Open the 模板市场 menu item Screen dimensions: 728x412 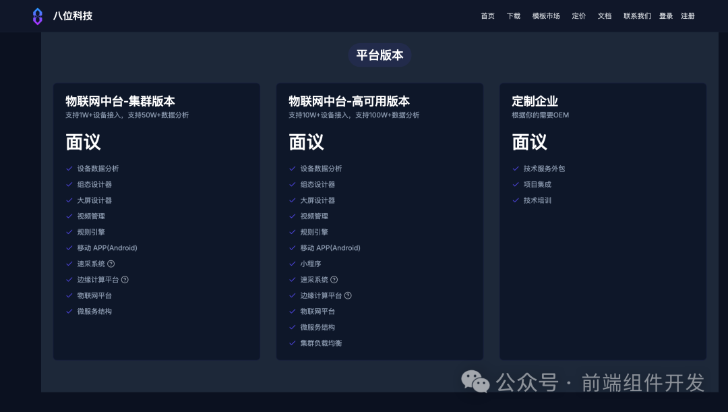point(546,16)
